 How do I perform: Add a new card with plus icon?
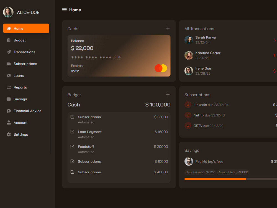[x=168, y=28]
